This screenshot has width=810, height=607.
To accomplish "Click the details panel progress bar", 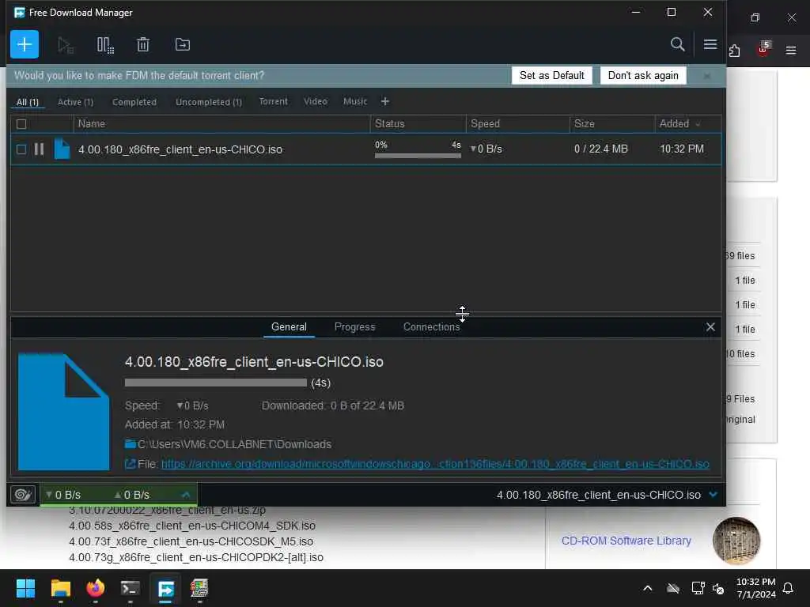I will [215, 383].
